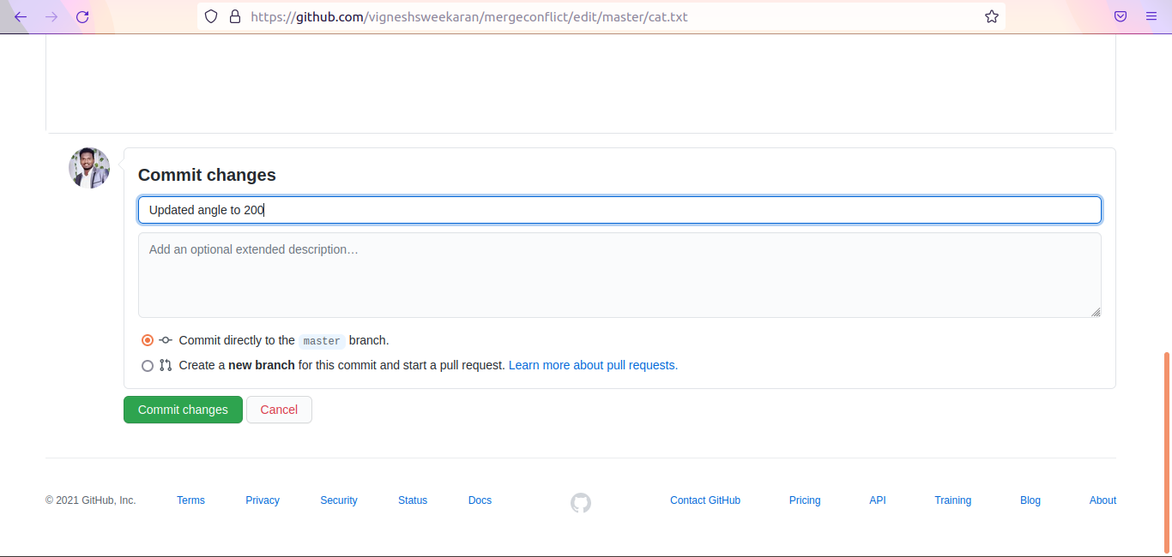Click the shield tracking protection icon
Viewport: 1172px width, 557px height.
click(211, 16)
